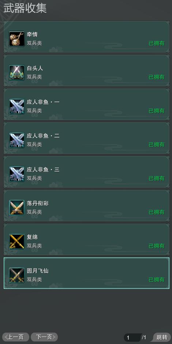The width and height of the screenshot is (172, 344).
Task: Click 已拥有 status on 复绵 row
Action: click(x=157, y=246)
